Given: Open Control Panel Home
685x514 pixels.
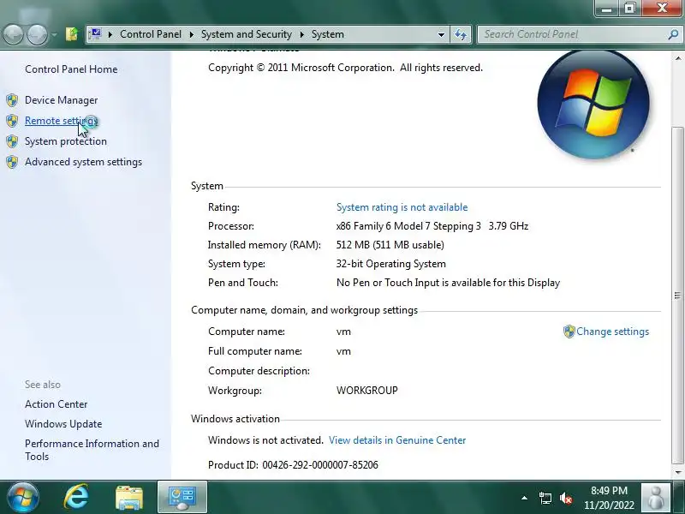Looking at the screenshot, I should pyautogui.click(x=71, y=69).
